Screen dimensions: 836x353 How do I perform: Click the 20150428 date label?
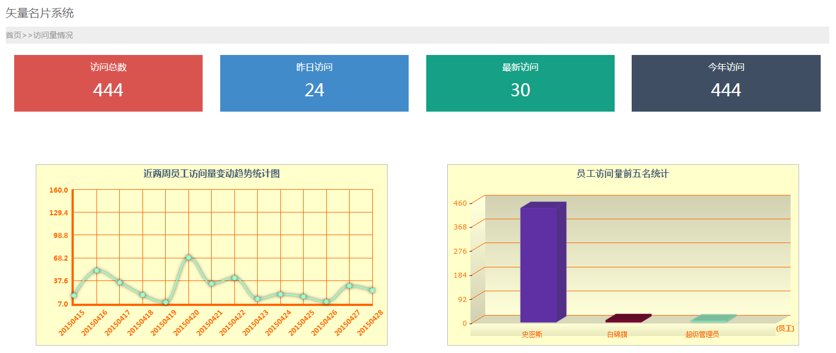[x=370, y=322]
